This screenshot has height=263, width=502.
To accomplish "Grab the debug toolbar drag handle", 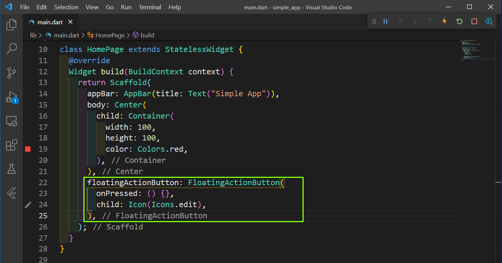I will pos(374,22).
